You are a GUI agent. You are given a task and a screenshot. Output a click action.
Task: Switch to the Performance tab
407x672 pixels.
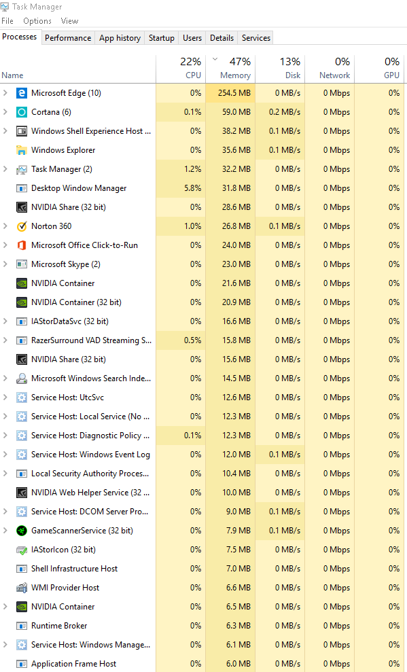coord(67,38)
